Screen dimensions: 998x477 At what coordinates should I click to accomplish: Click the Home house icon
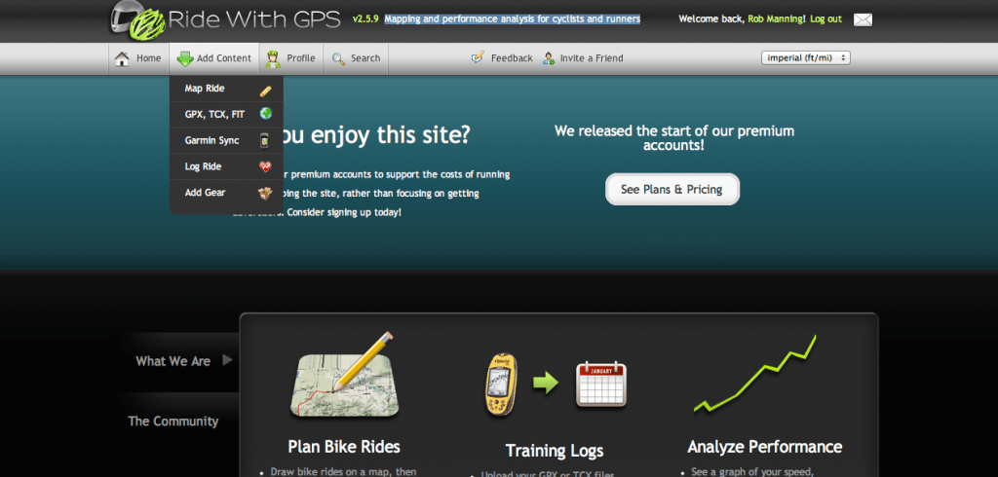tap(122, 58)
